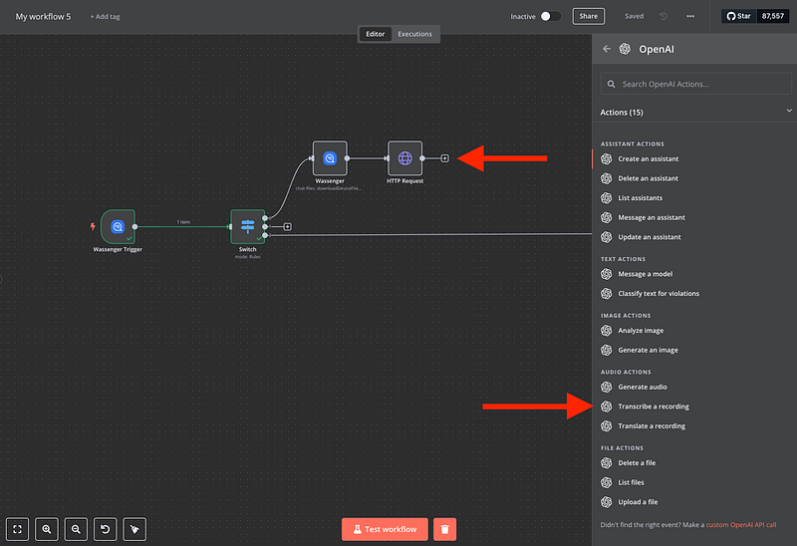The width and height of the screenshot is (797, 546).
Task: Open the three-dot workflow options menu
Action: point(690,16)
